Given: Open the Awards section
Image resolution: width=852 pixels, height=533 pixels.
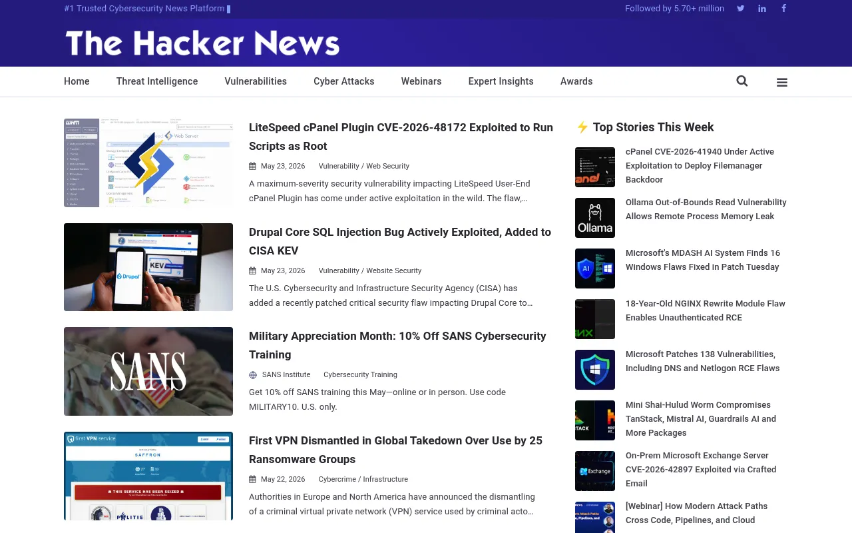Looking at the screenshot, I should pyautogui.click(x=576, y=81).
